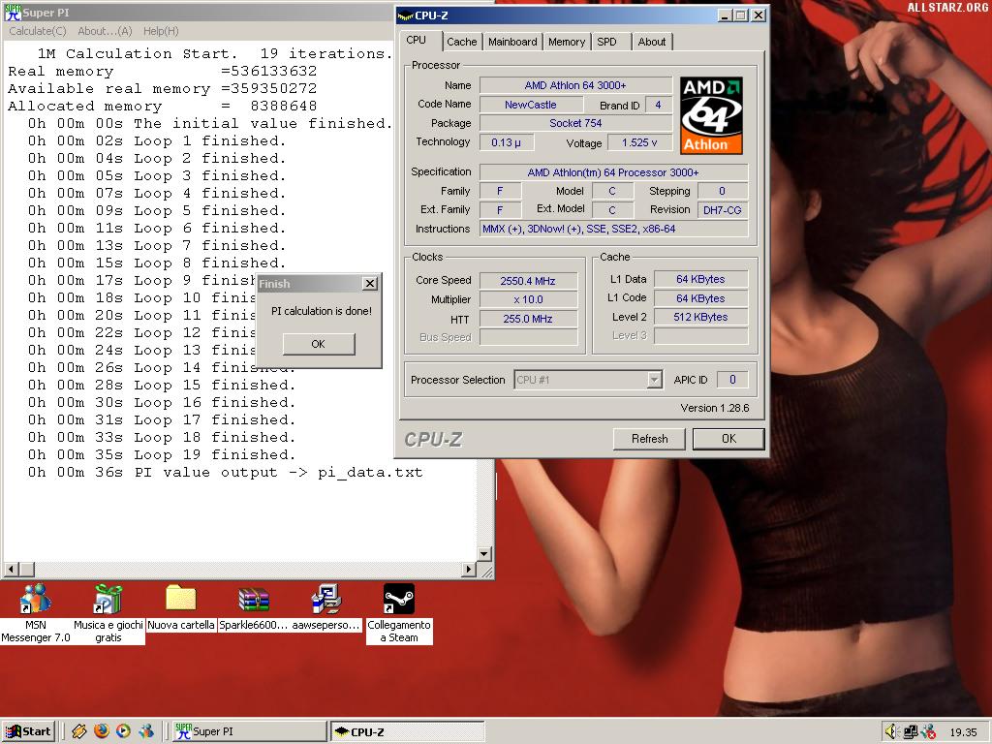Click the MSN Messenger quick launch icon
The image size is (992, 744).
coord(145,731)
